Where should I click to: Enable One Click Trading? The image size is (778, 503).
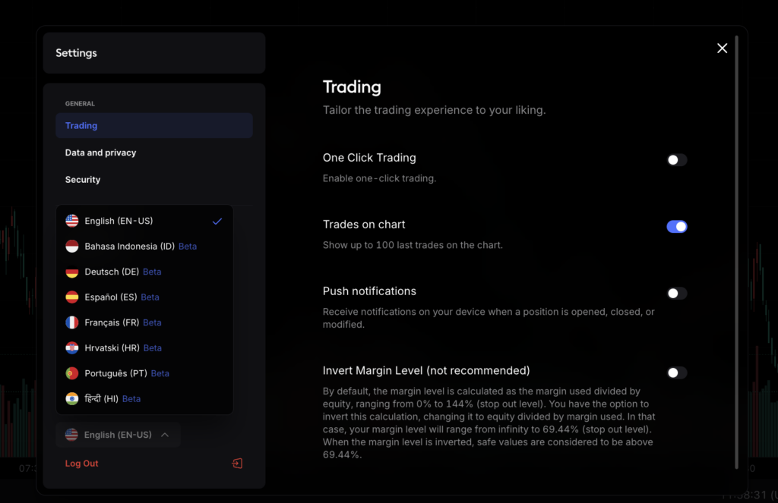tap(676, 159)
